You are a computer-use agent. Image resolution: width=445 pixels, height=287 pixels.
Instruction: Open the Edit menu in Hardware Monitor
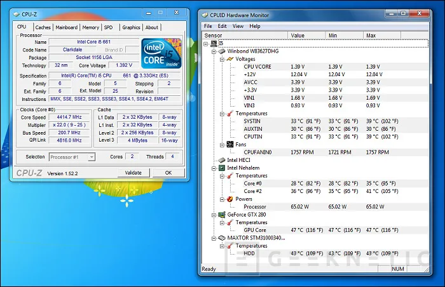222,26
